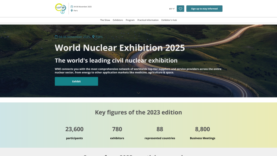
Task: Click the 'Business Meetings' label
Action: (x=202, y=138)
